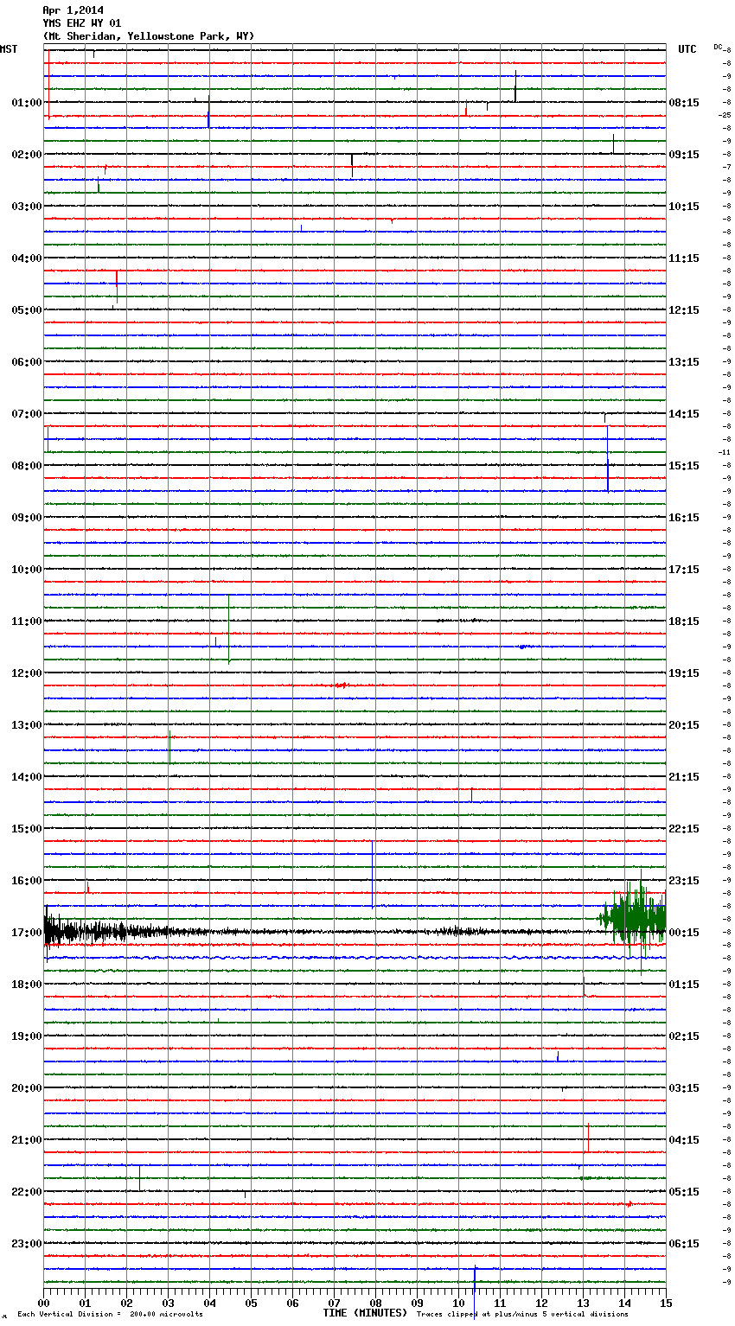Click the 20:15 UTC time label

(x=684, y=725)
